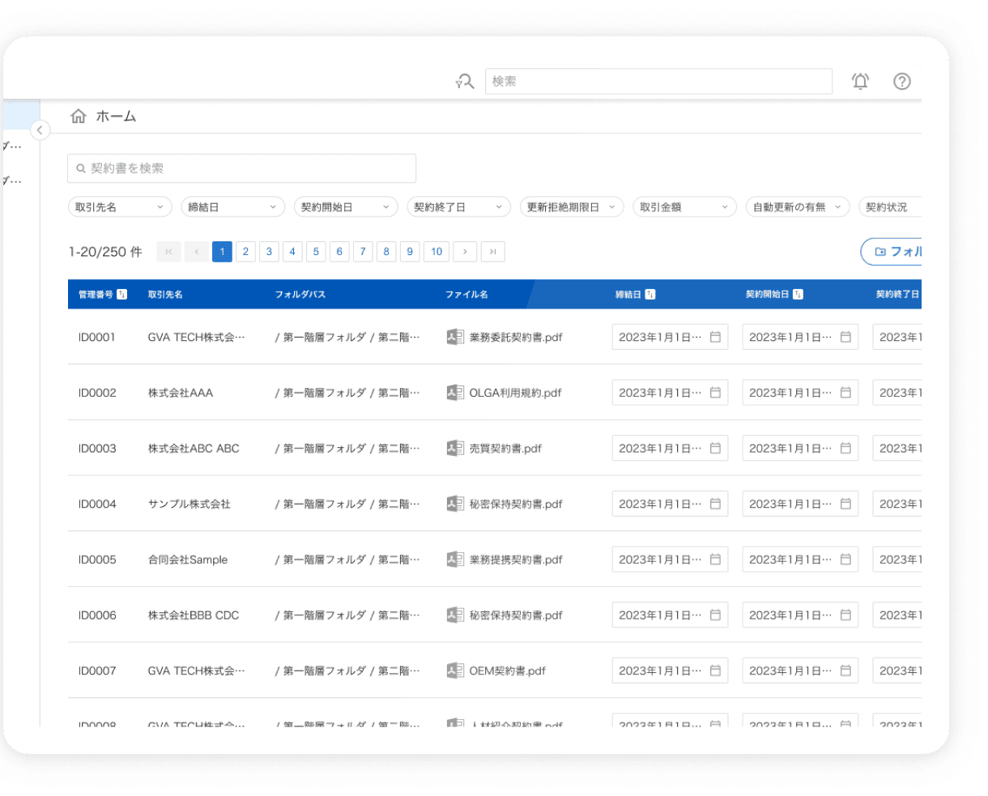Open the 契約開始日 filter dropdown
The image size is (988, 796).
point(346,207)
